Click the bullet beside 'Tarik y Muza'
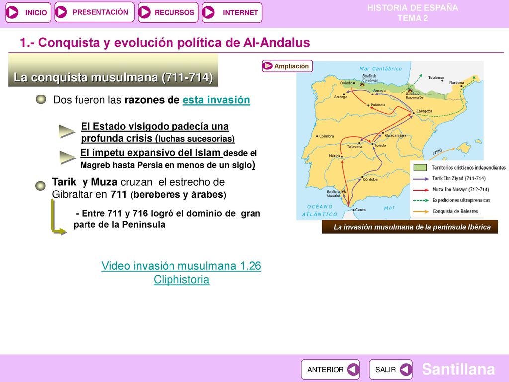The width and height of the screenshot is (509, 382). click(x=41, y=186)
